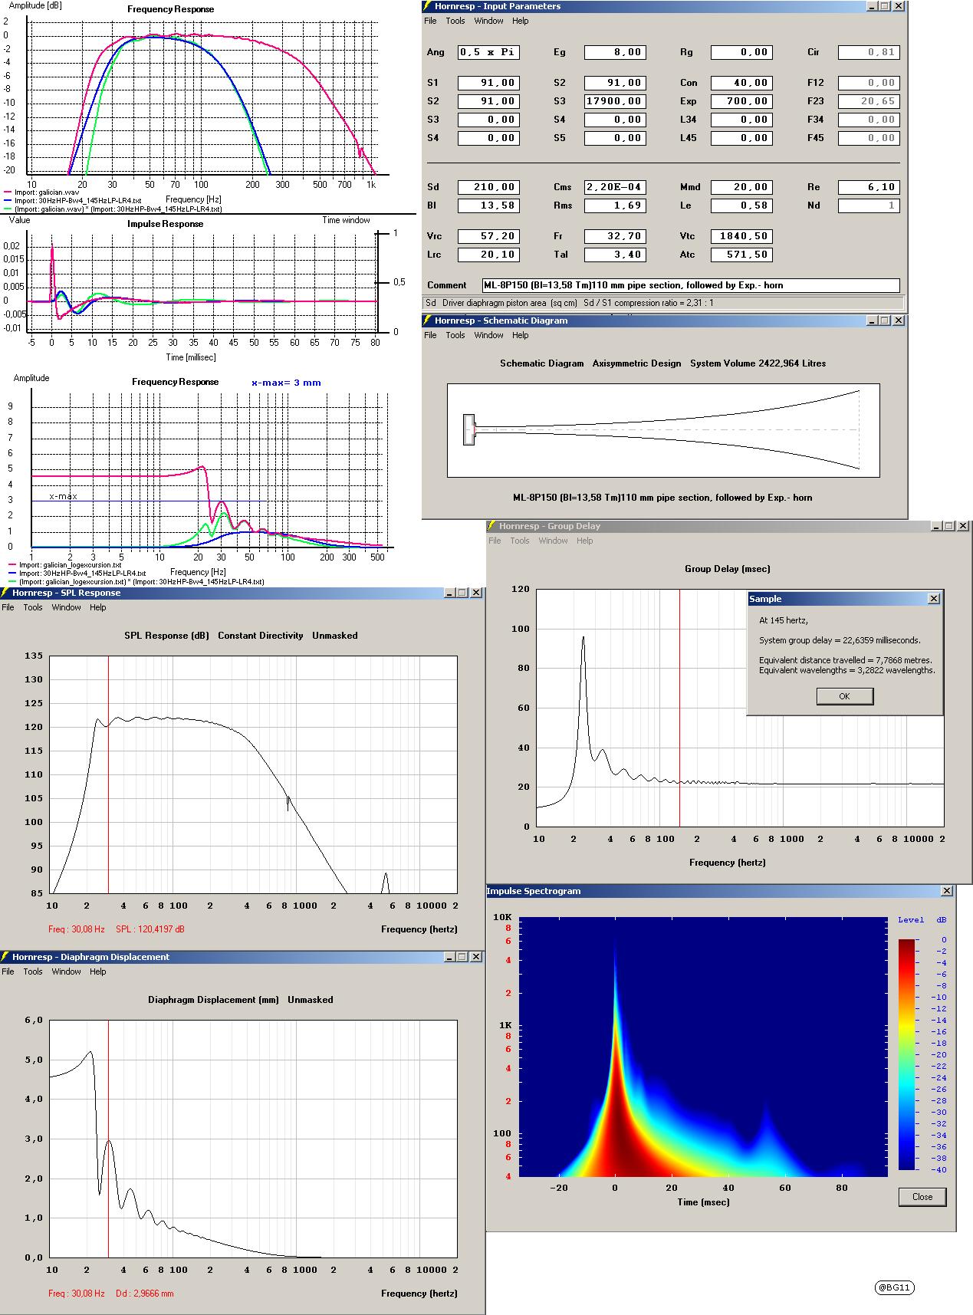Click the Sd value field 210,00

coord(488,187)
